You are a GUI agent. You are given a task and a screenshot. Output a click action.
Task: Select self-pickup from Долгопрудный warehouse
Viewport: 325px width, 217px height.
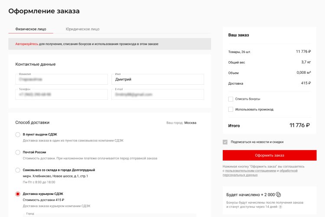point(18,170)
